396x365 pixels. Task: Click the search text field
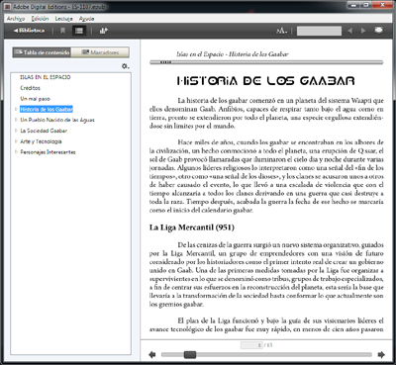[319, 31]
